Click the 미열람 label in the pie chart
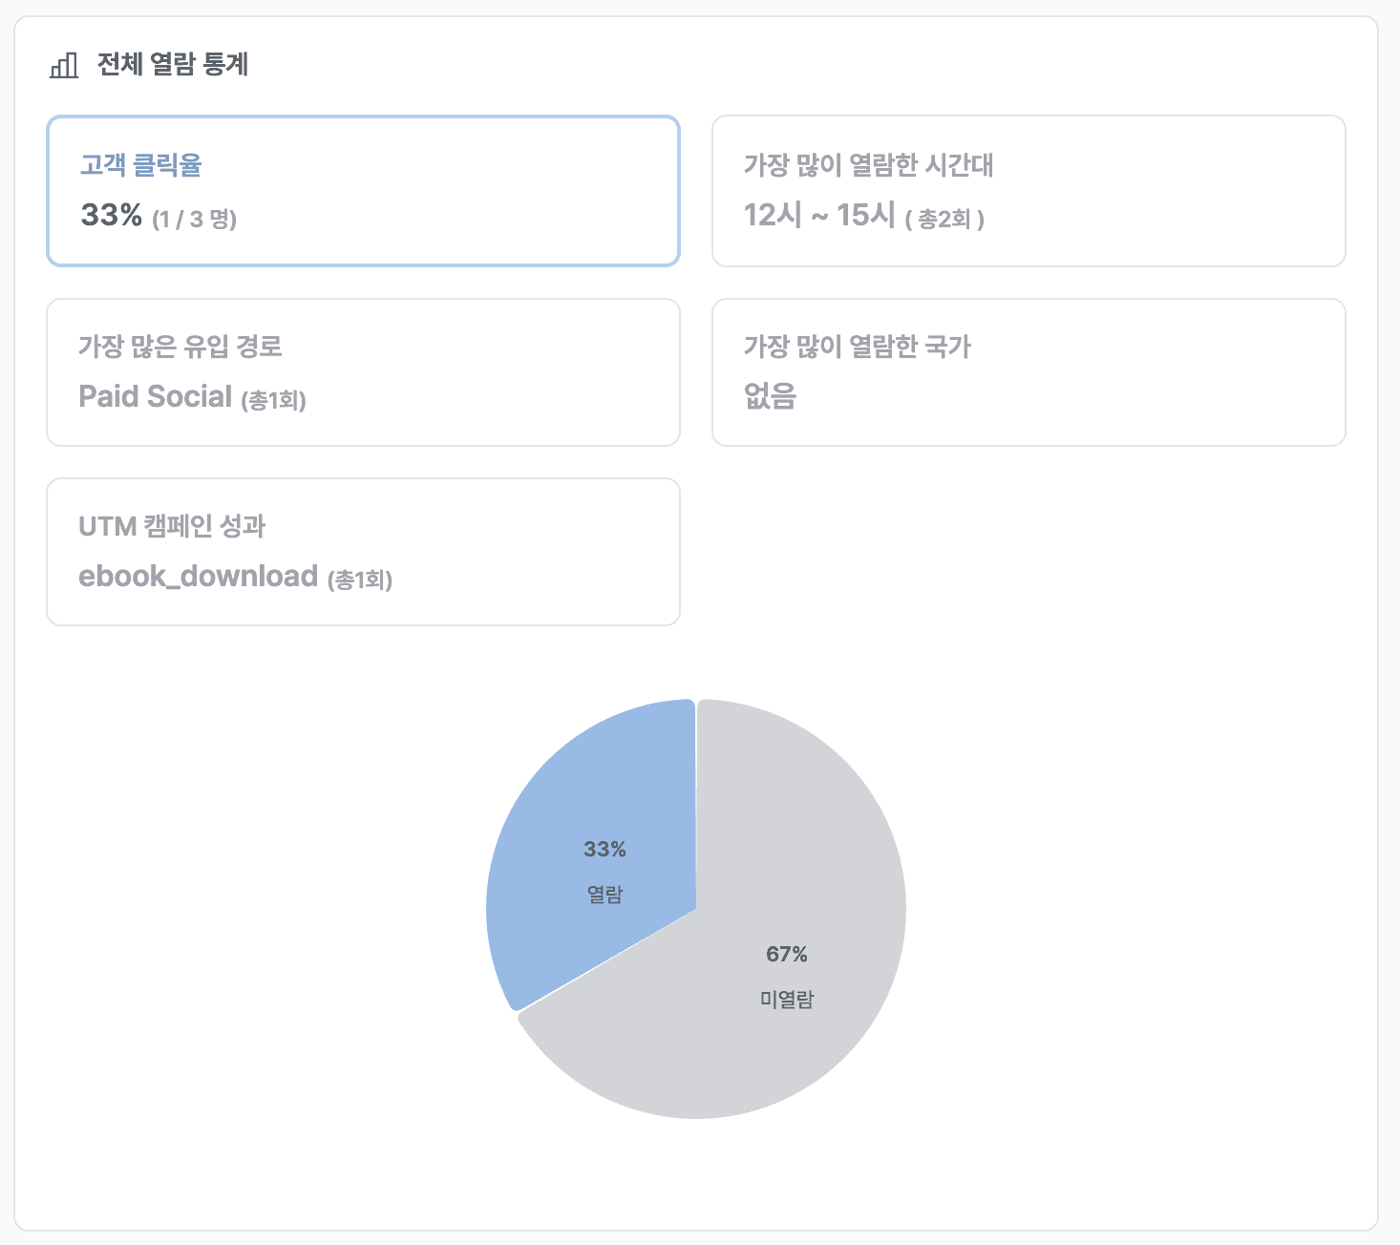 pos(787,1000)
